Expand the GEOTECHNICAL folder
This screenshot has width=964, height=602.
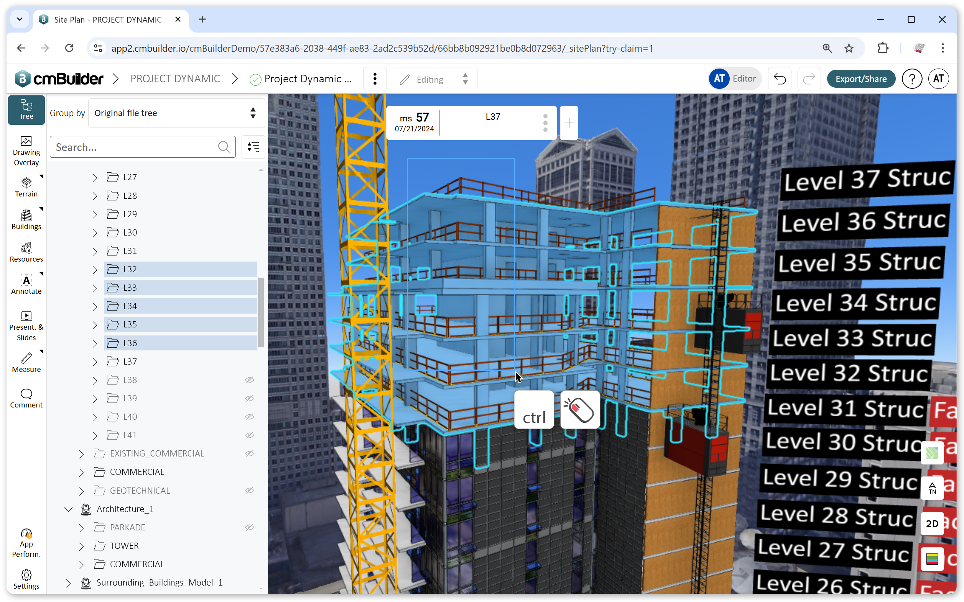tap(81, 491)
